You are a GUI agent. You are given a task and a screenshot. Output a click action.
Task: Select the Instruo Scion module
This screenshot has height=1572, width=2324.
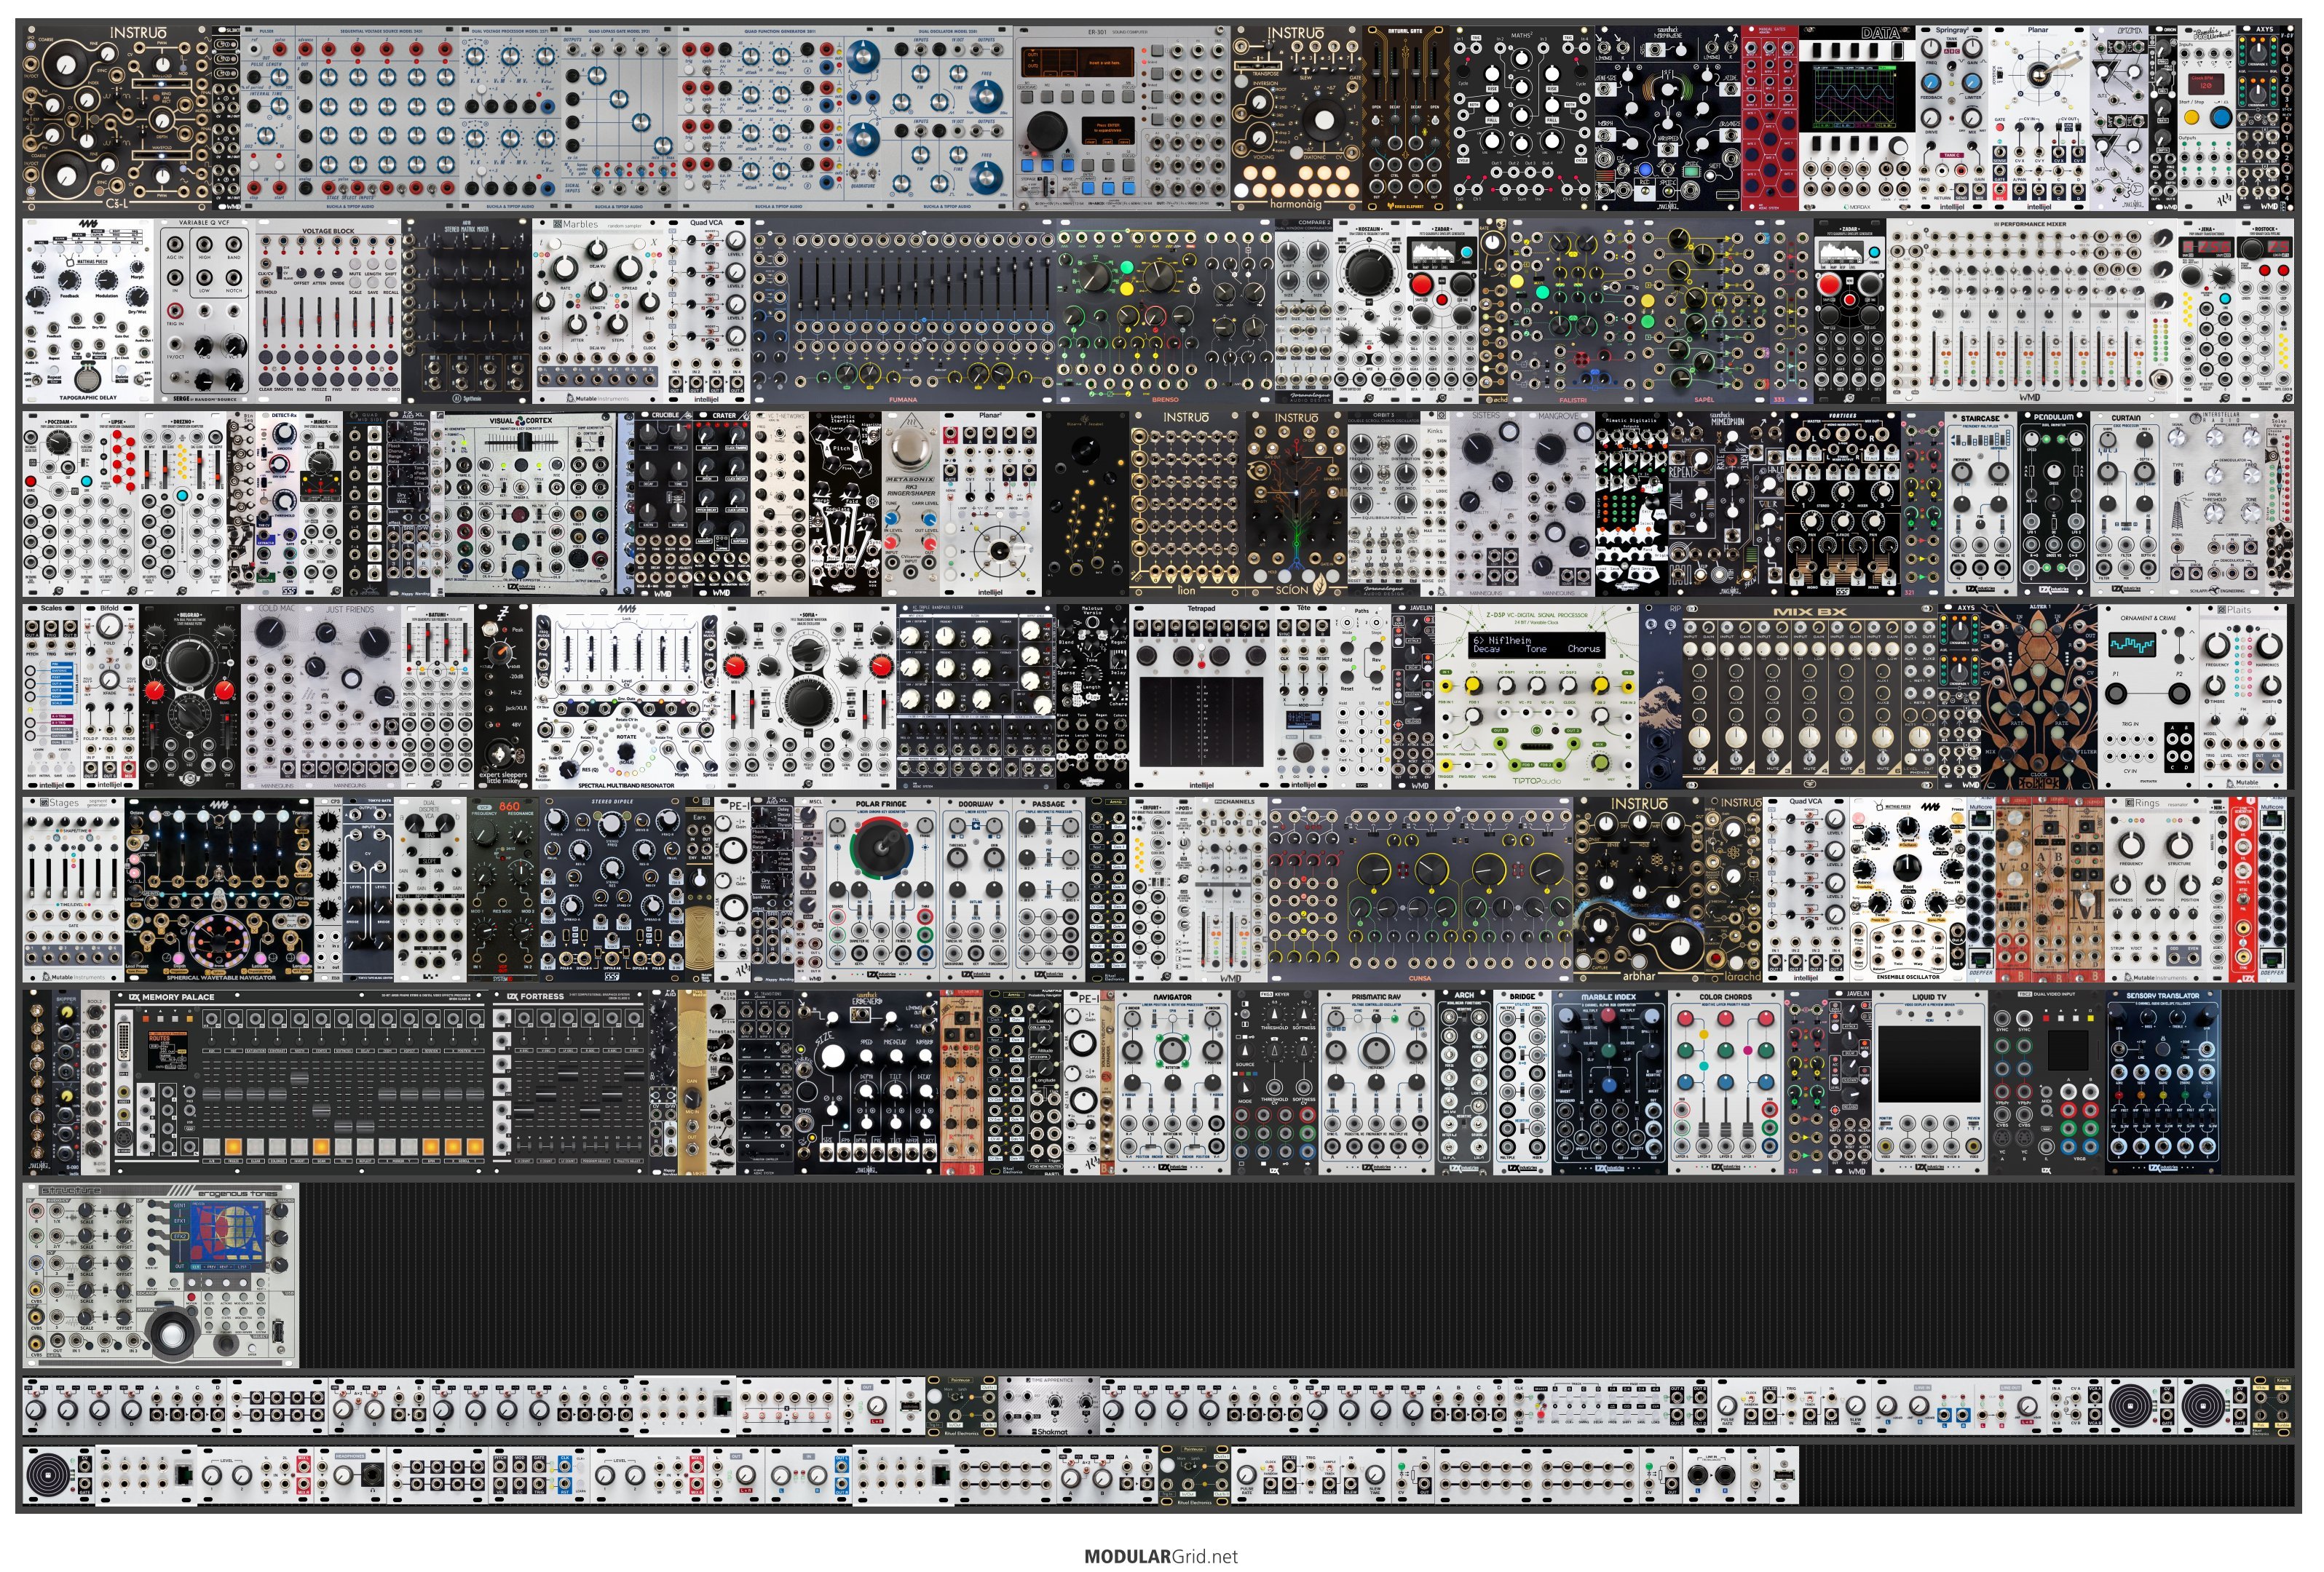coord(1295,504)
